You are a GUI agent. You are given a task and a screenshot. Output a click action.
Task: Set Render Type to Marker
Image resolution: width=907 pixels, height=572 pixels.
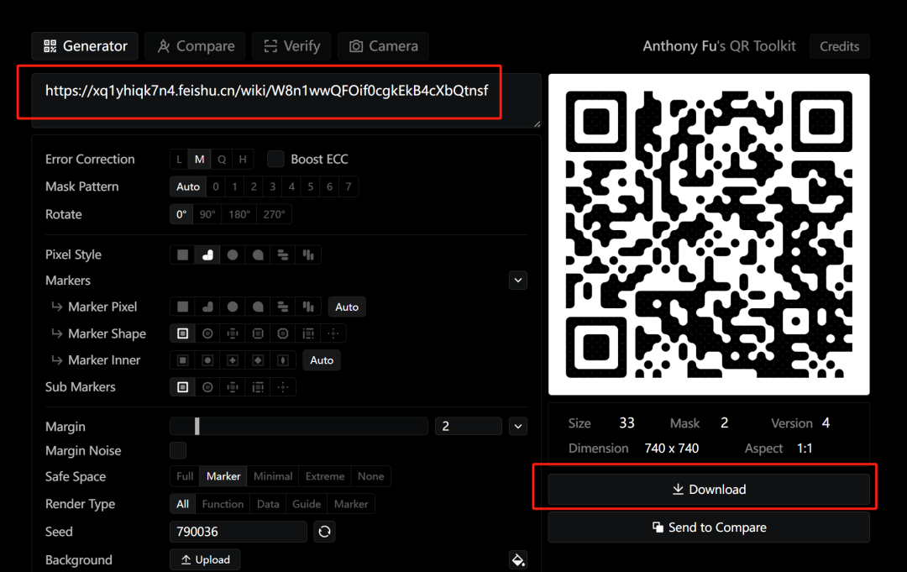click(350, 504)
